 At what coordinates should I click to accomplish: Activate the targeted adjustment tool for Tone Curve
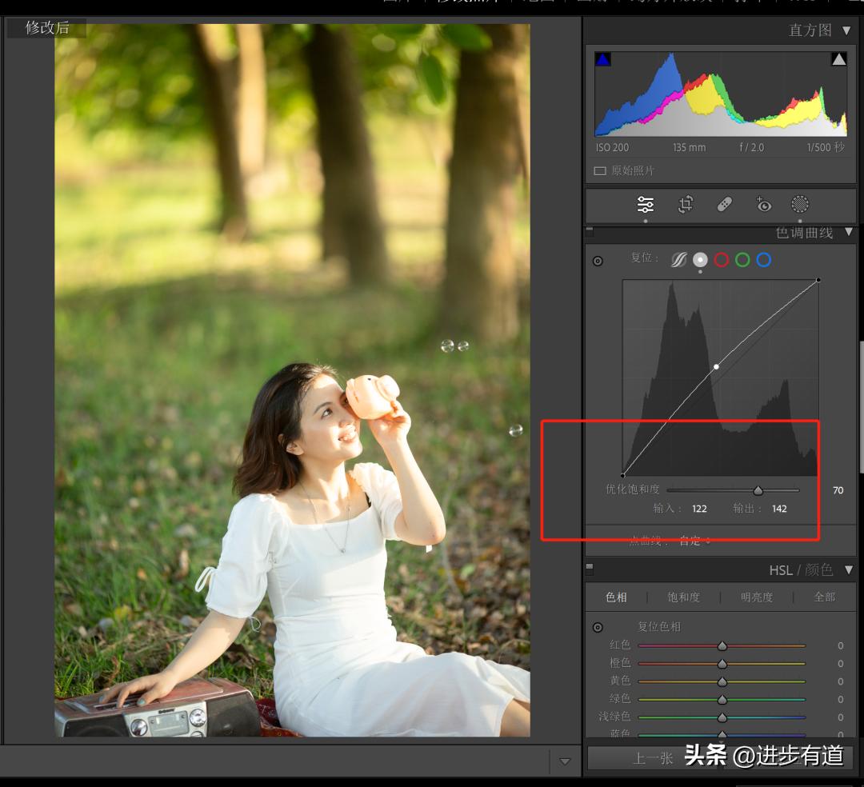pyautogui.click(x=598, y=260)
